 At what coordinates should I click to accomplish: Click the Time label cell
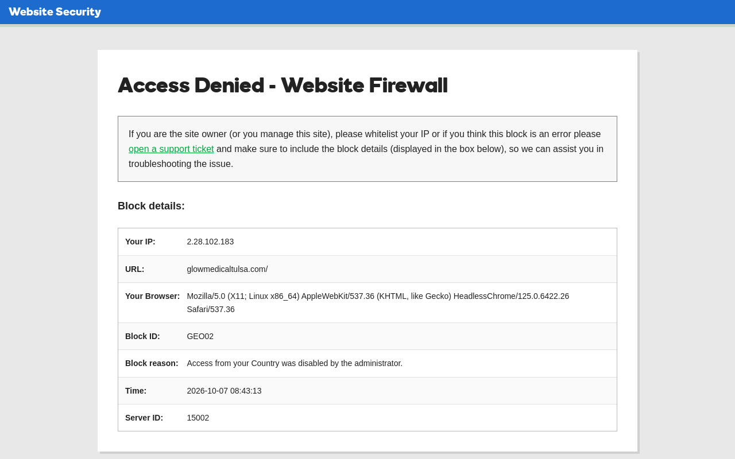[x=136, y=391]
